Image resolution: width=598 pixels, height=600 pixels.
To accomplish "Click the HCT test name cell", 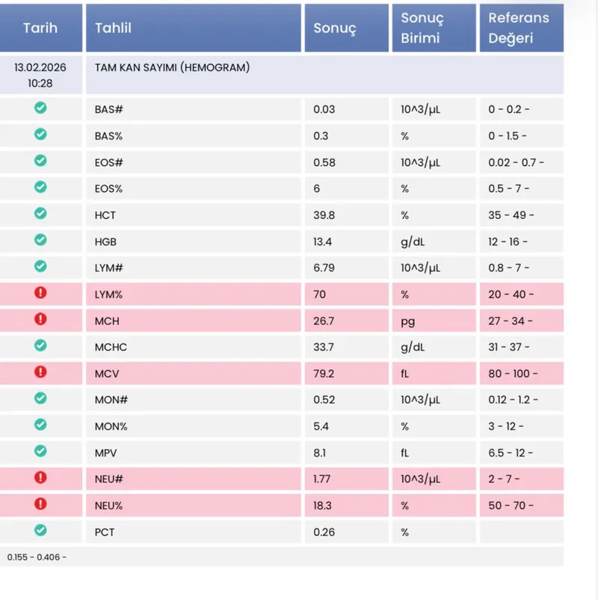I will coord(106,215).
